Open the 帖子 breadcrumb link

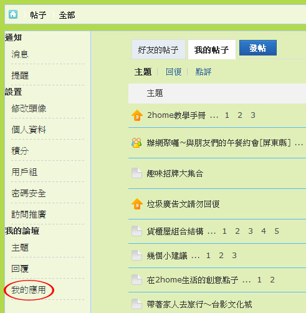[x=38, y=15]
